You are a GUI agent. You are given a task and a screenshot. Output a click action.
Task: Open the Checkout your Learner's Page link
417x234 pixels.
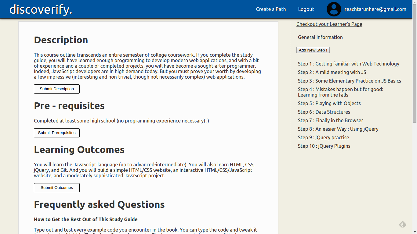point(329,24)
